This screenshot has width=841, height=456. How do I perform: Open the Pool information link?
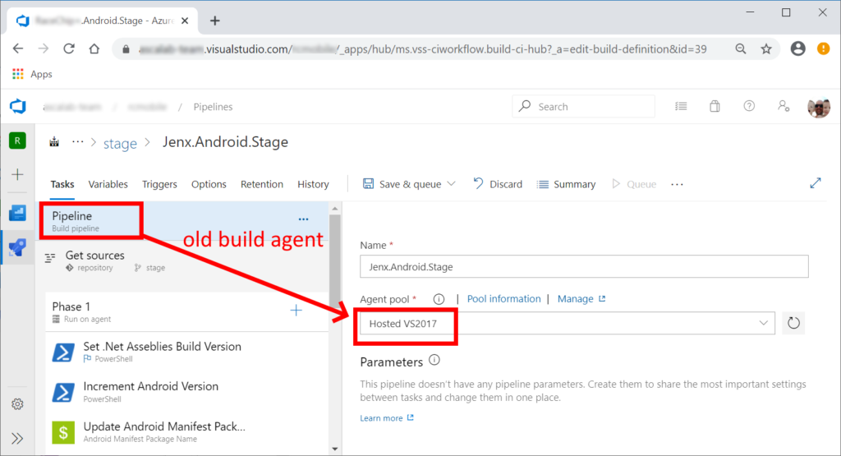coord(503,299)
